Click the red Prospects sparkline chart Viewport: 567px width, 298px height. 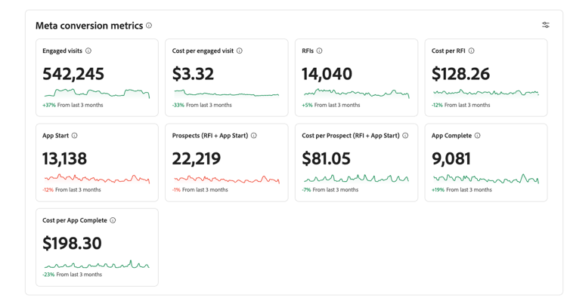coord(227,179)
